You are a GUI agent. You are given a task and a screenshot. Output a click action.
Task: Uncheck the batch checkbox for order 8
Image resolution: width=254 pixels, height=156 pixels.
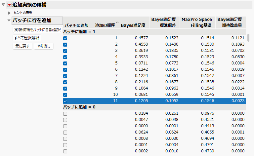[65, 82]
